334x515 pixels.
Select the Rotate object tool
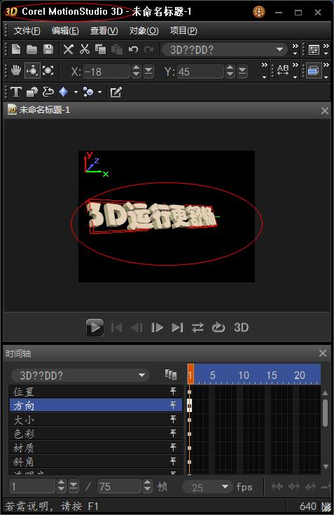coord(32,70)
